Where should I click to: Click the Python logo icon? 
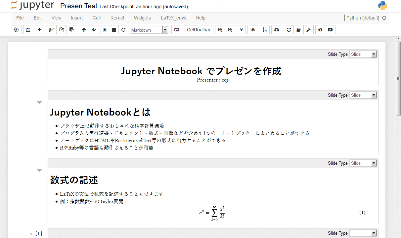click(x=382, y=6)
